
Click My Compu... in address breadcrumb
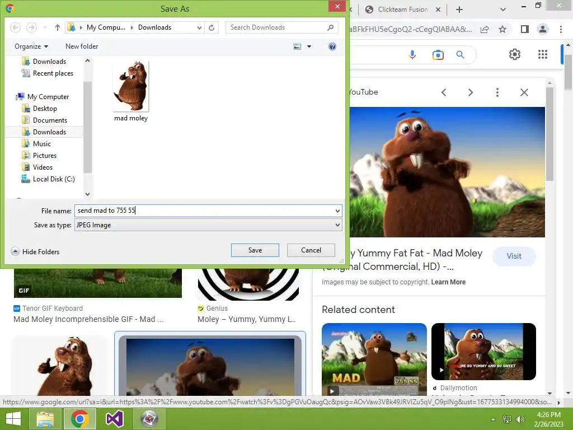point(106,27)
